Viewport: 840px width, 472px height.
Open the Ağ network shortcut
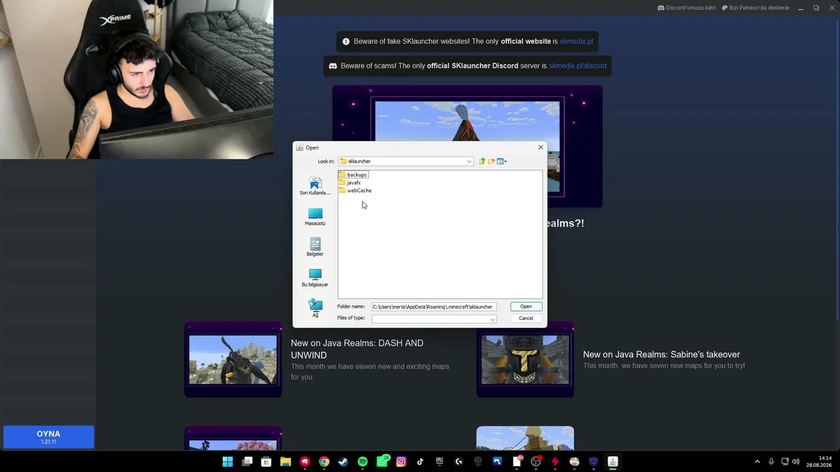tap(315, 308)
